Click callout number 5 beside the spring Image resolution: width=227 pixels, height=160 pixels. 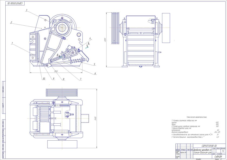click(x=95, y=64)
